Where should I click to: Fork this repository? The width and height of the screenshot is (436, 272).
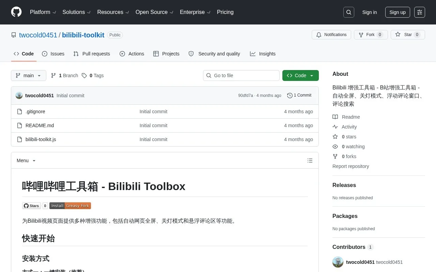[371, 35]
